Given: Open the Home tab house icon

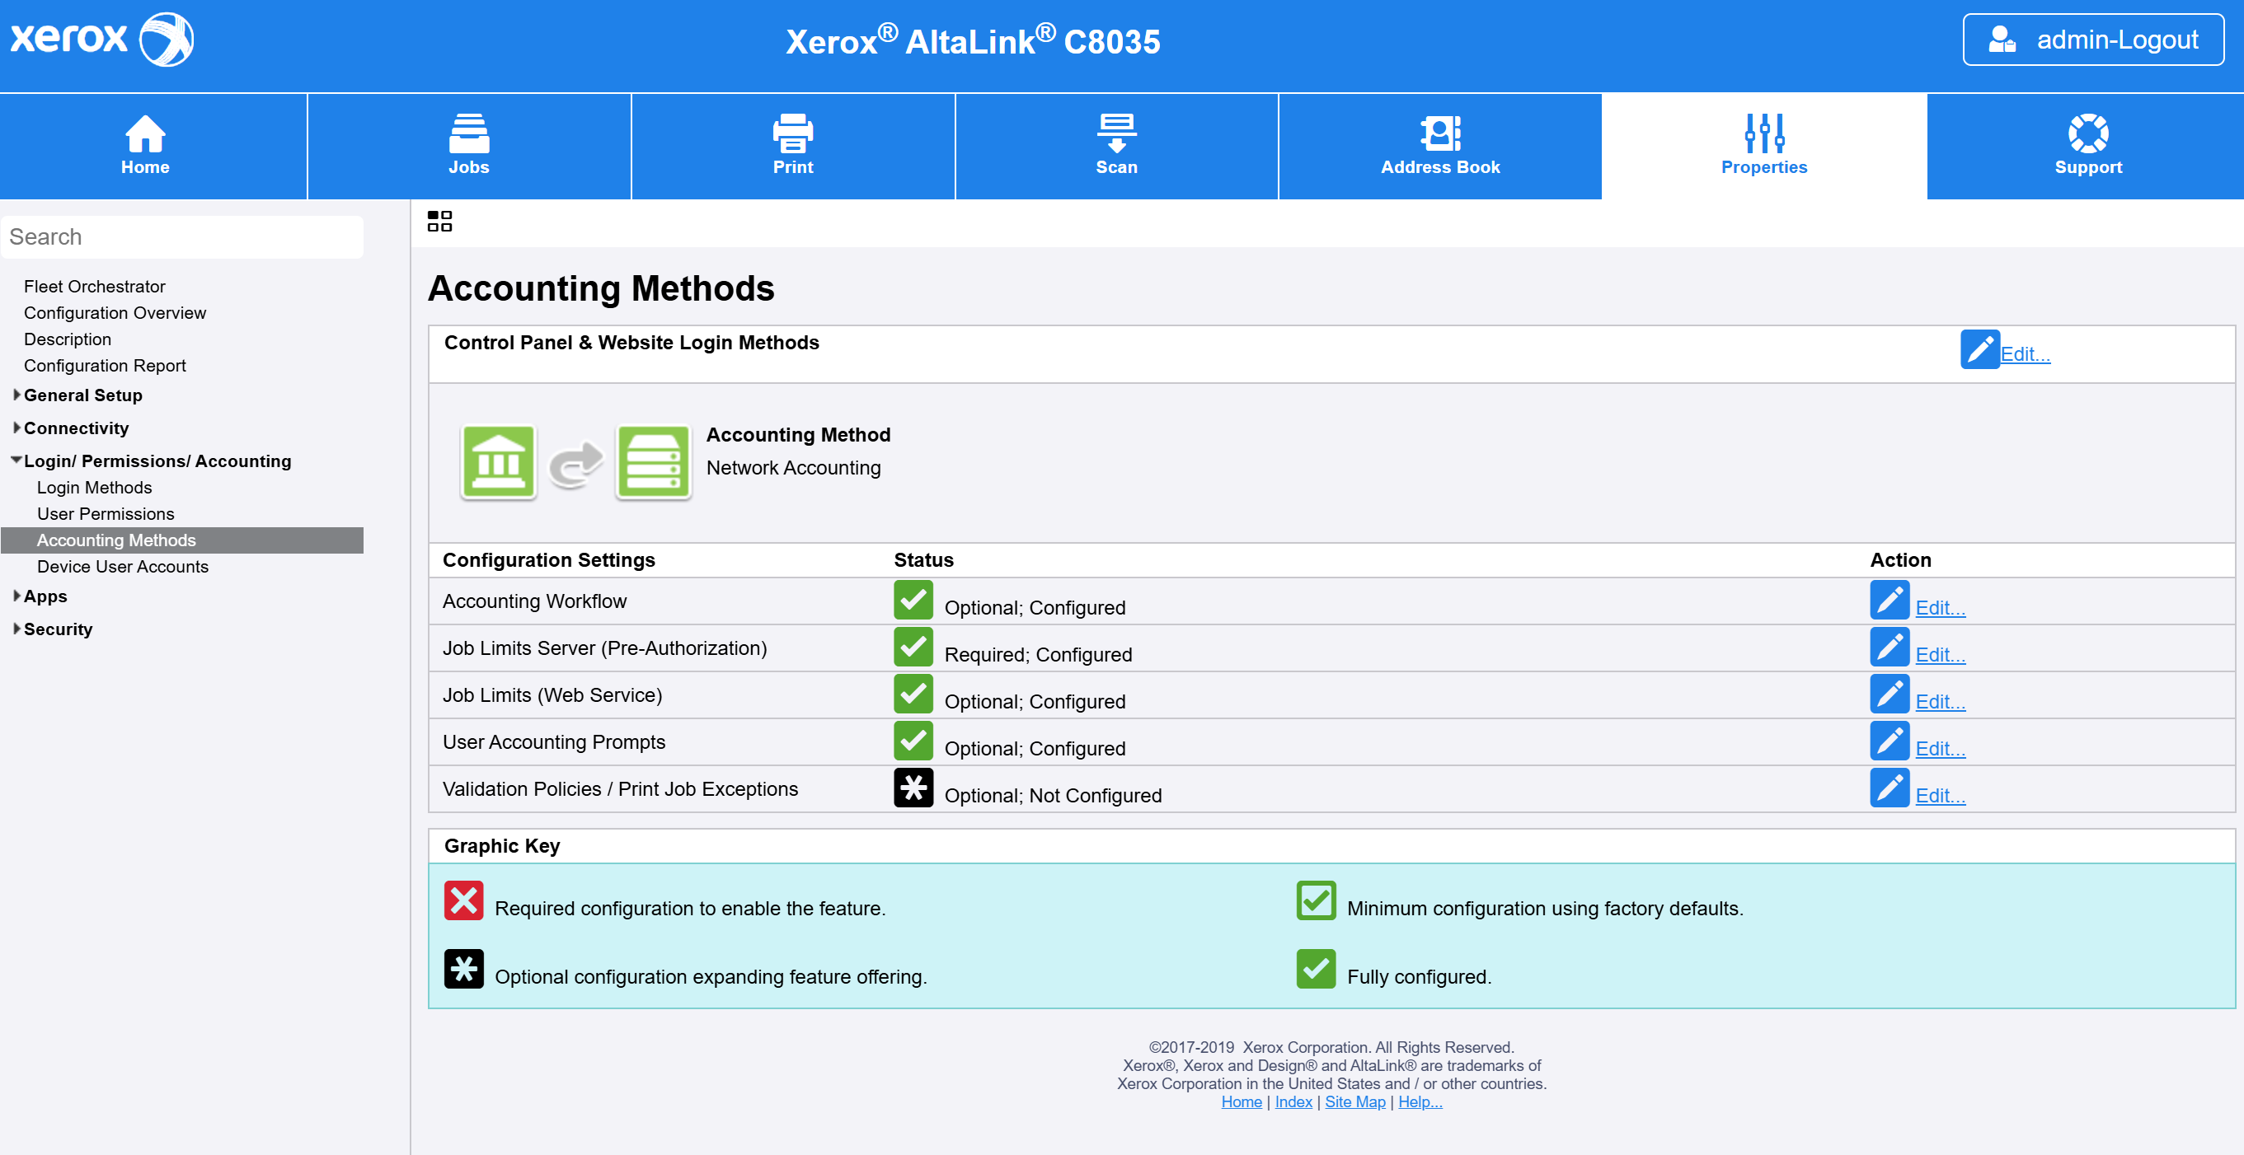Looking at the screenshot, I should tap(145, 133).
